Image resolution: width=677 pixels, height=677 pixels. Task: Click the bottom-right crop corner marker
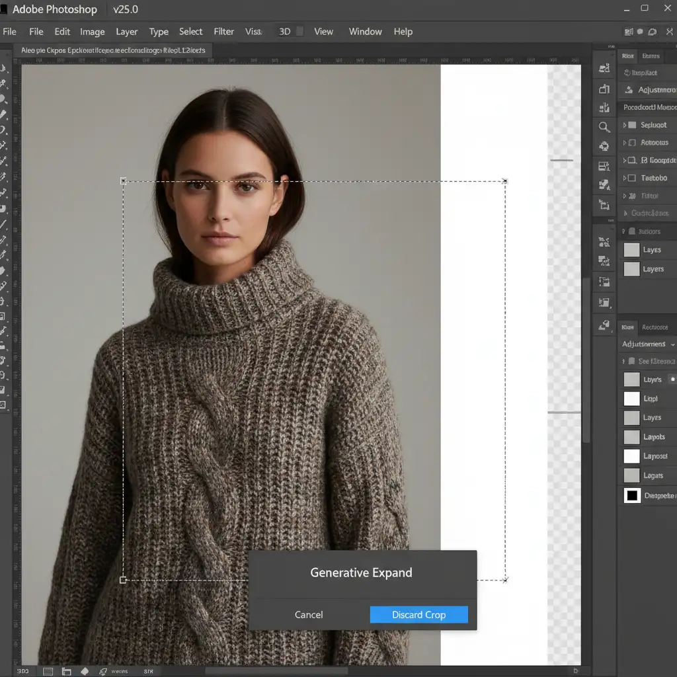(x=505, y=580)
